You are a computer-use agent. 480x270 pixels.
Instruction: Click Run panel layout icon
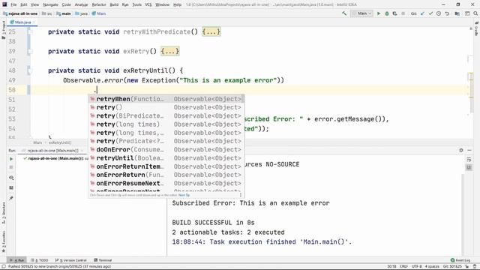[x=11, y=187]
